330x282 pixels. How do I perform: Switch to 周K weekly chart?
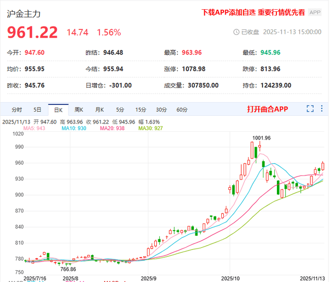tap(78, 110)
